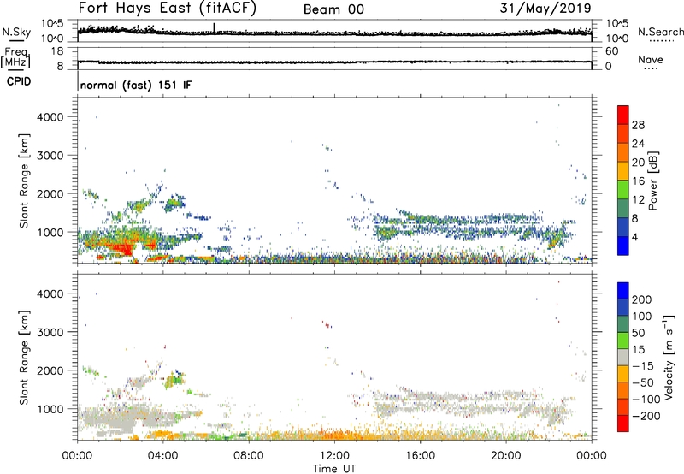The height and width of the screenshot is (474, 684).
Task: Click the frequency trace line in the Freq panel
Action: click(334, 62)
